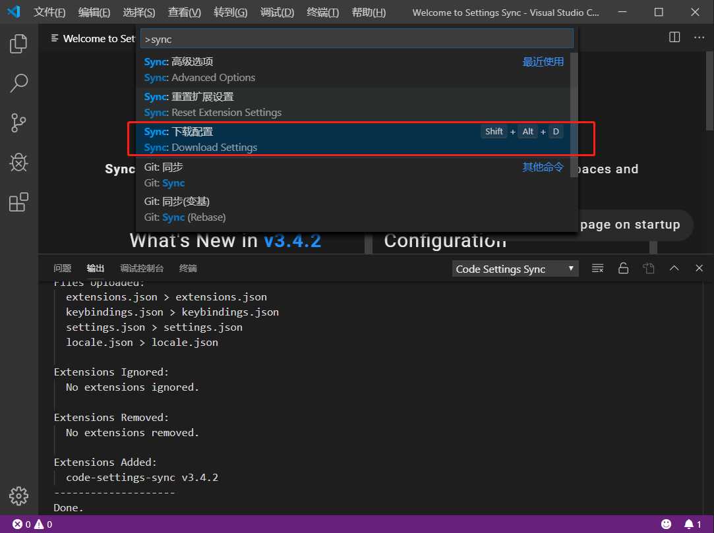This screenshot has width=714, height=533.
Task: Click the Configuration heading
Action: pos(445,240)
